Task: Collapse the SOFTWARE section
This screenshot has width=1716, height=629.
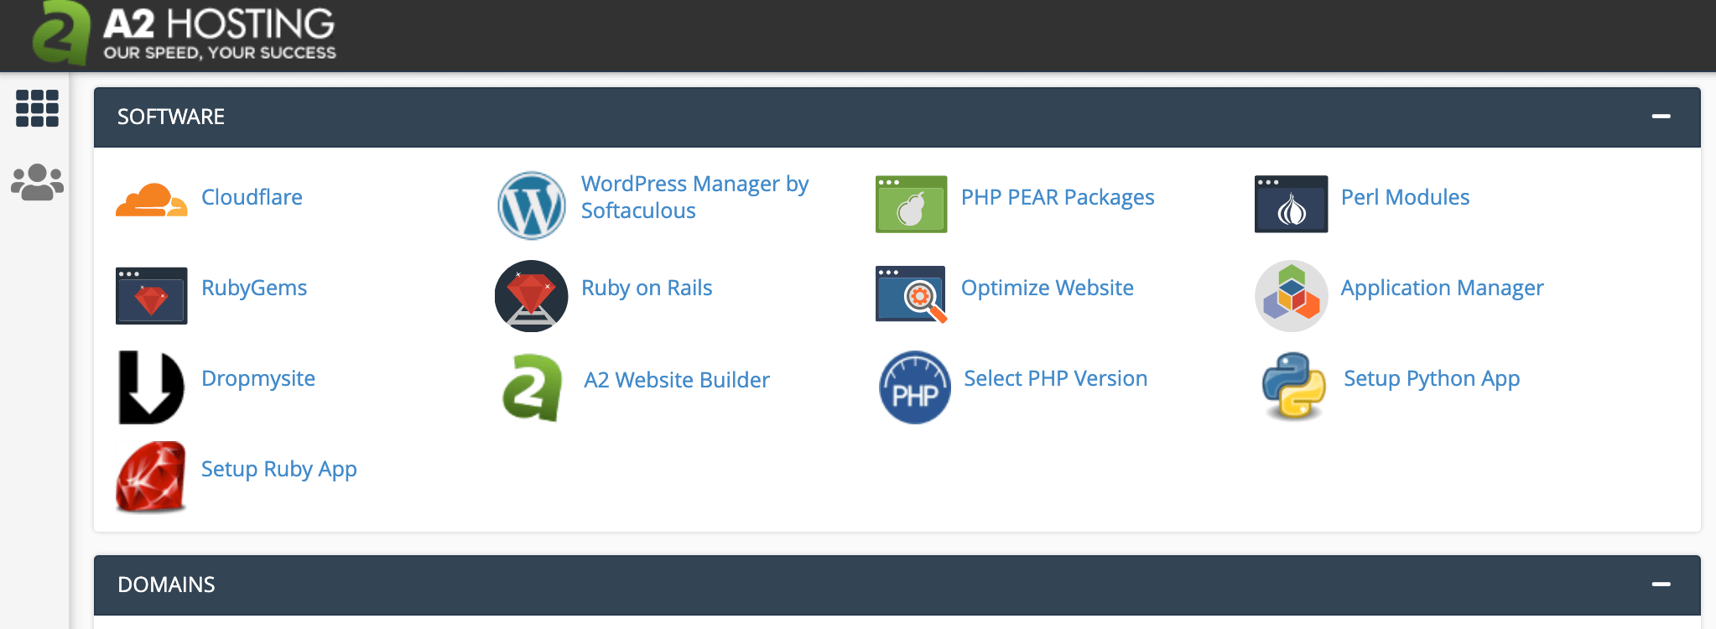Action: pyautogui.click(x=1661, y=117)
